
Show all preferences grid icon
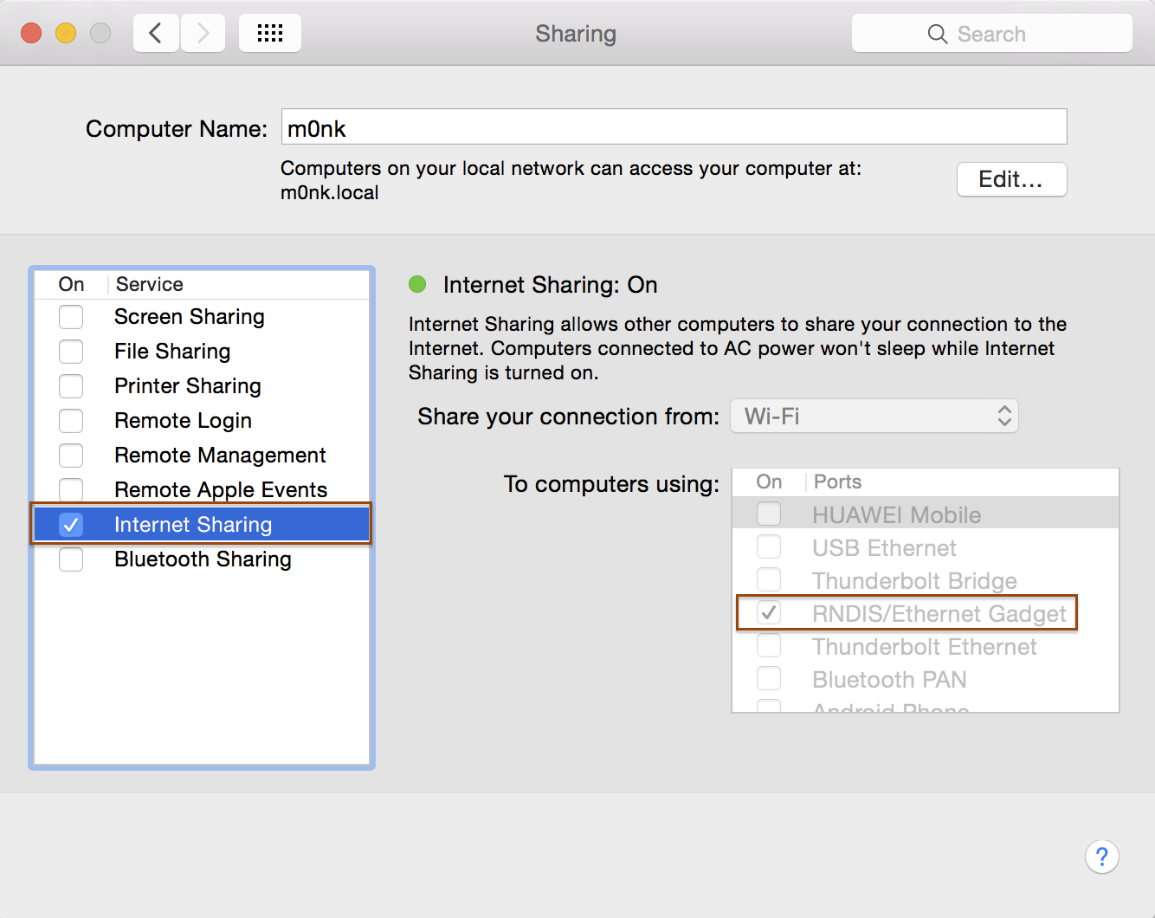coord(270,34)
